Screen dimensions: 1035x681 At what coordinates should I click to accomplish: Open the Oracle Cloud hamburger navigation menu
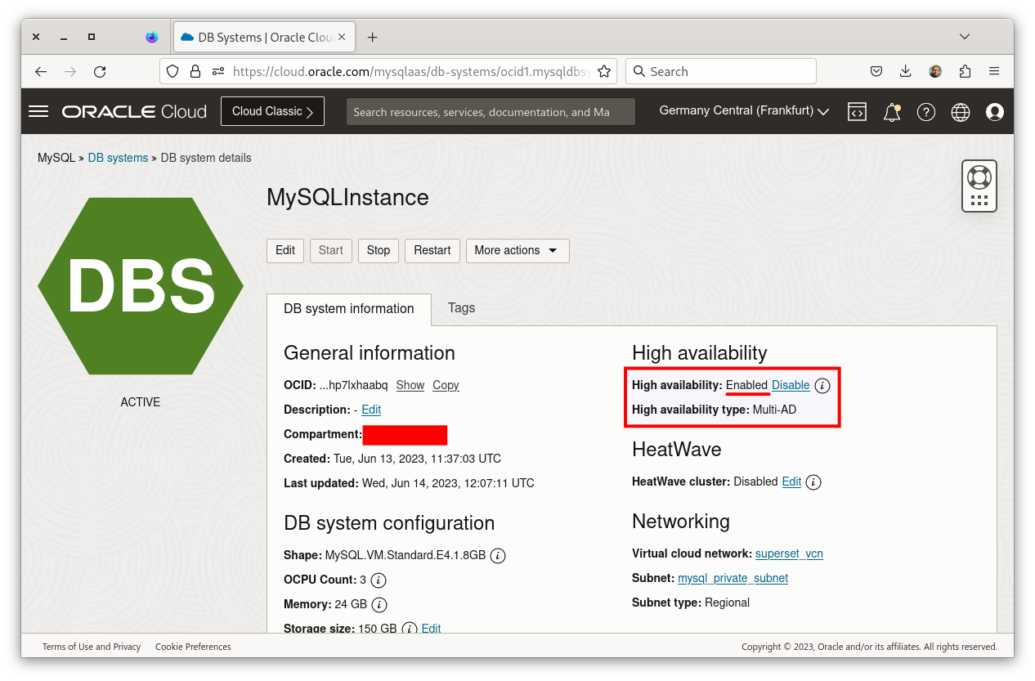coord(38,111)
